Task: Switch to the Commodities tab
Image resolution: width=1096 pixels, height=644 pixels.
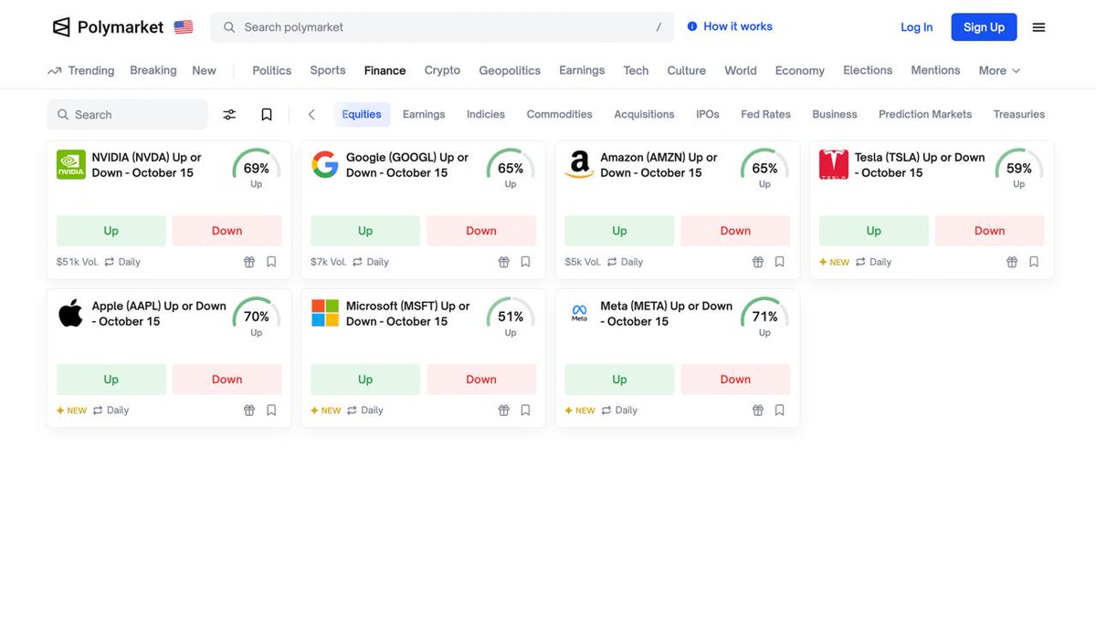Action: click(x=560, y=114)
